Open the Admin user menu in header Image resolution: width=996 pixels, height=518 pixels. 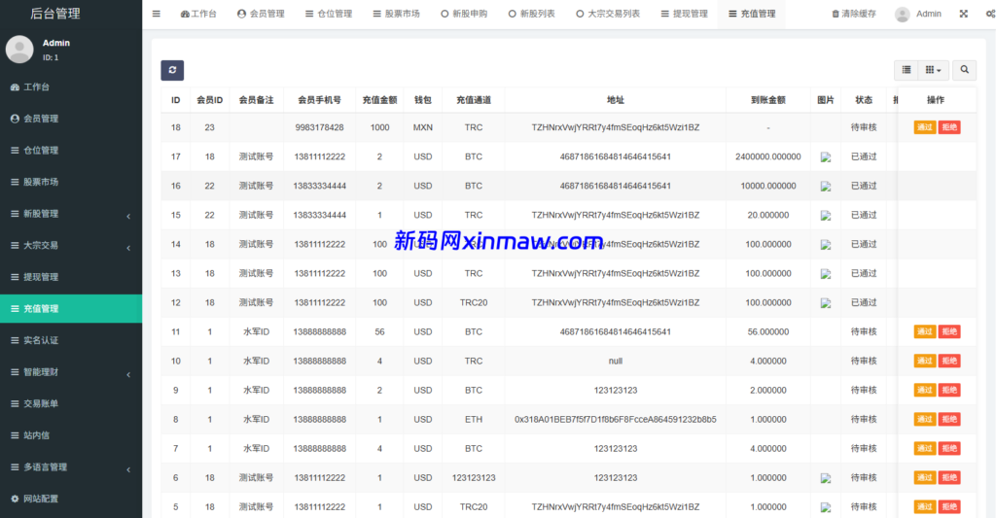[x=918, y=14]
